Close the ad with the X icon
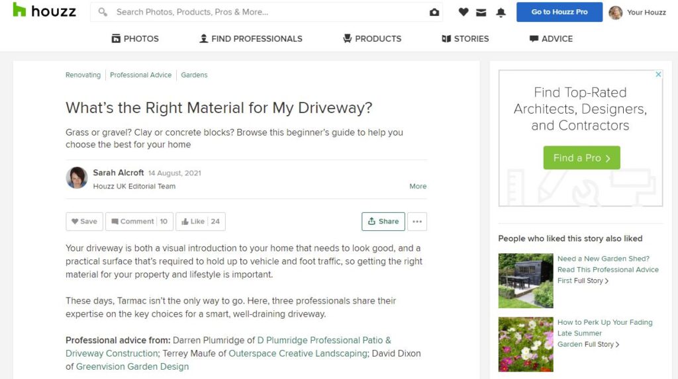 pyautogui.click(x=658, y=74)
